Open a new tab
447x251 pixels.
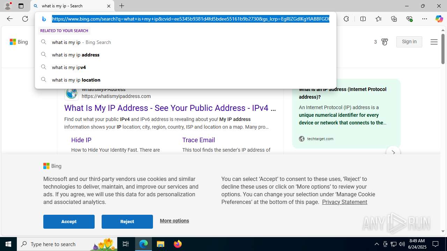tap(122, 6)
